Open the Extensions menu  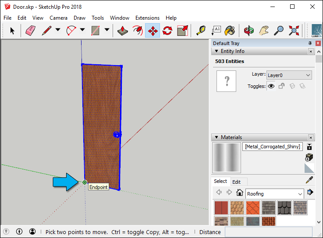coord(147,18)
